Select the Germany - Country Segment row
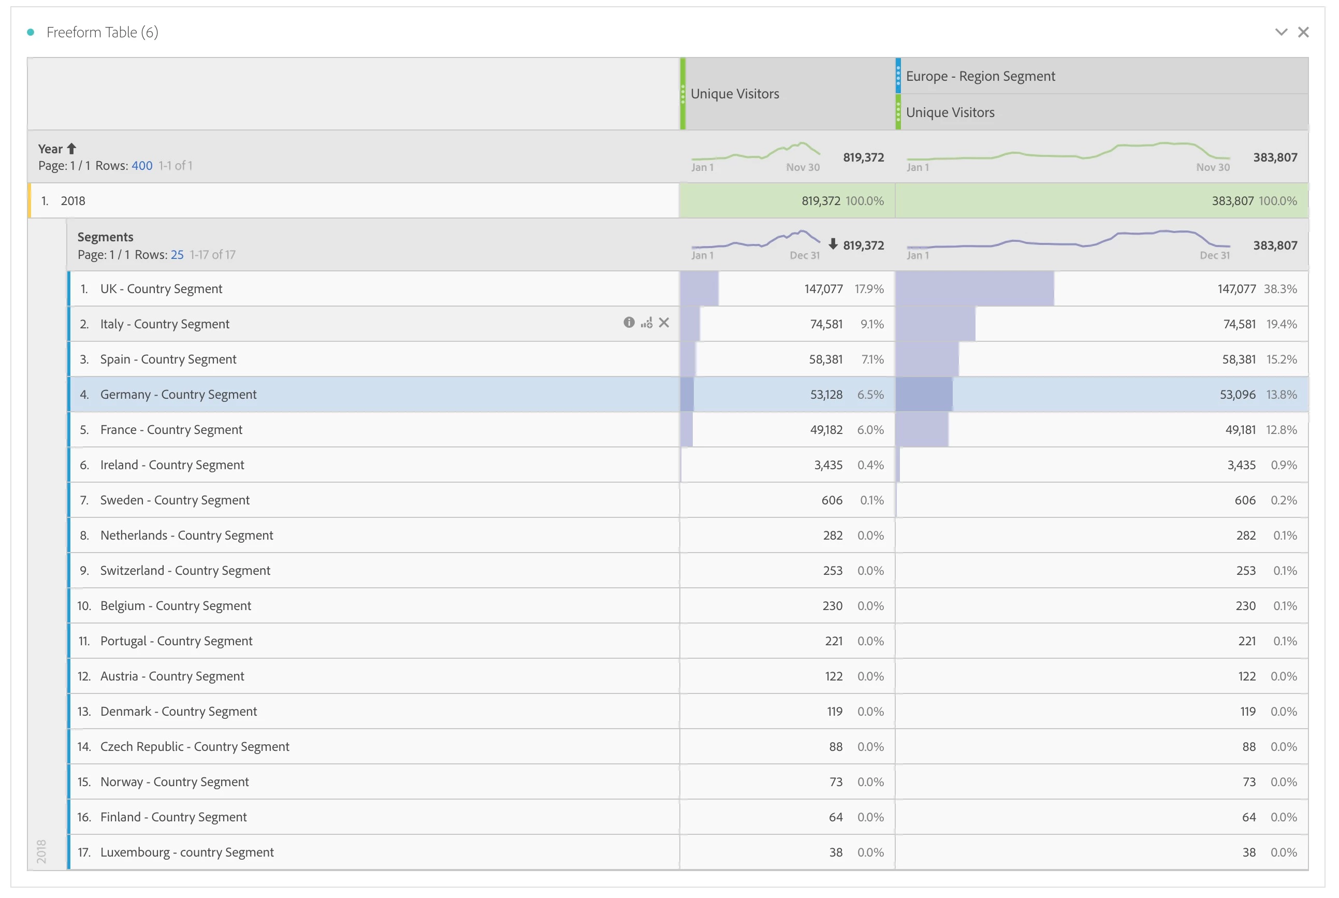 [x=178, y=394]
